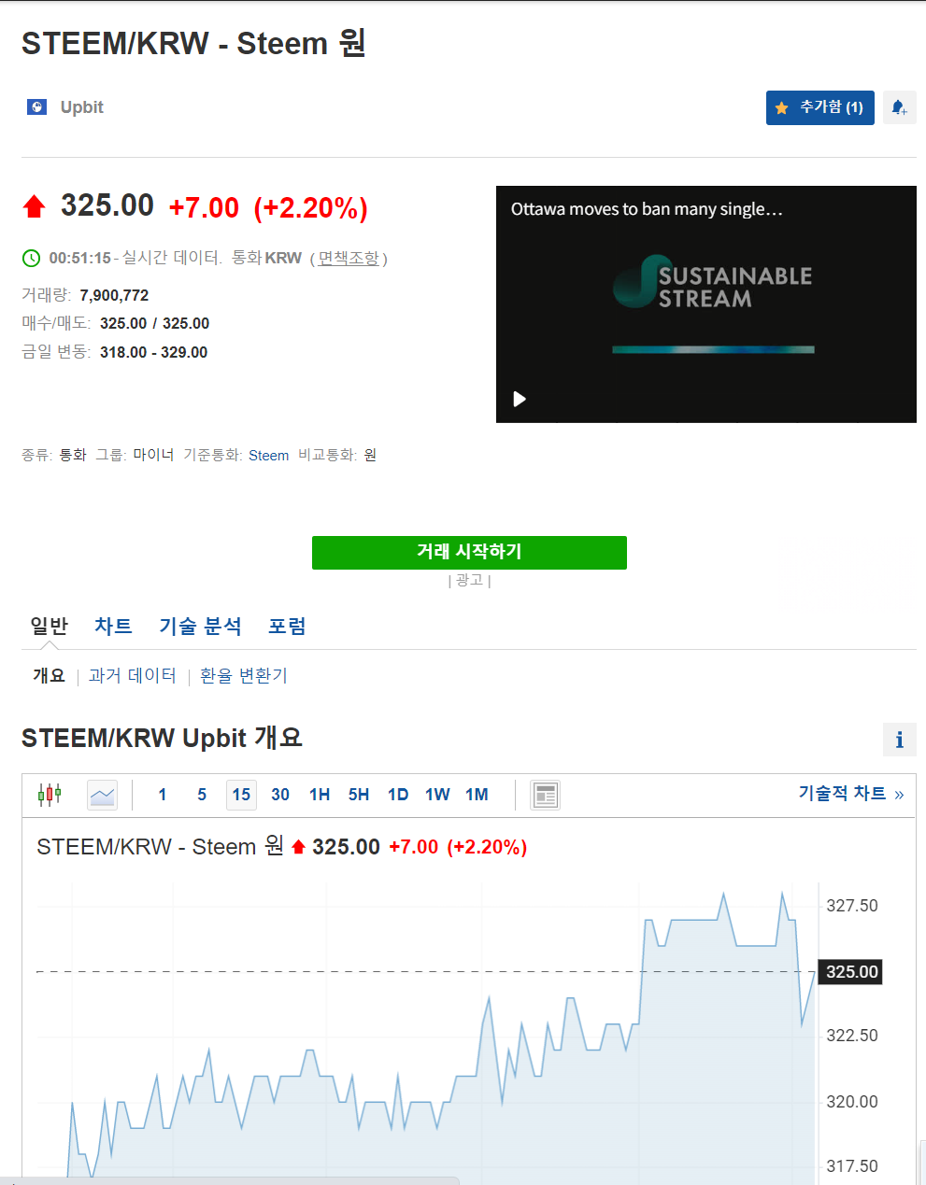Click the star 추가함 watchlist button
The height and width of the screenshot is (1185, 926).
click(x=819, y=107)
